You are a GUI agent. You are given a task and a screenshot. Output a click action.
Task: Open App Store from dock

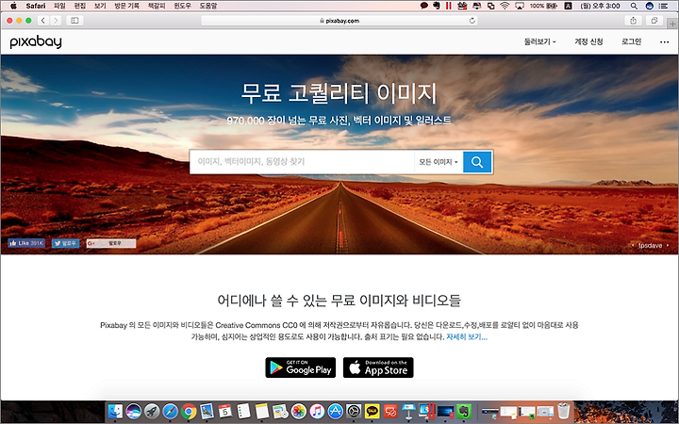(336, 411)
